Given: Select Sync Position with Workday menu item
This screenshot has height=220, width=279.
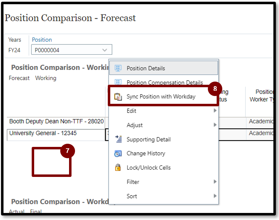Looking at the screenshot, I should [x=161, y=97].
